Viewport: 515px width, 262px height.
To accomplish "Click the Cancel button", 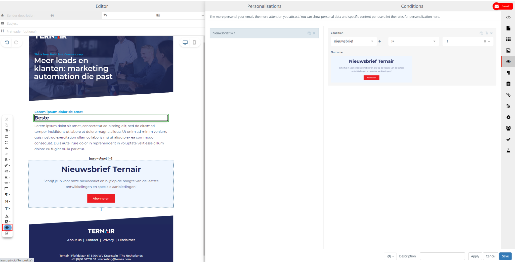I will tap(490, 256).
